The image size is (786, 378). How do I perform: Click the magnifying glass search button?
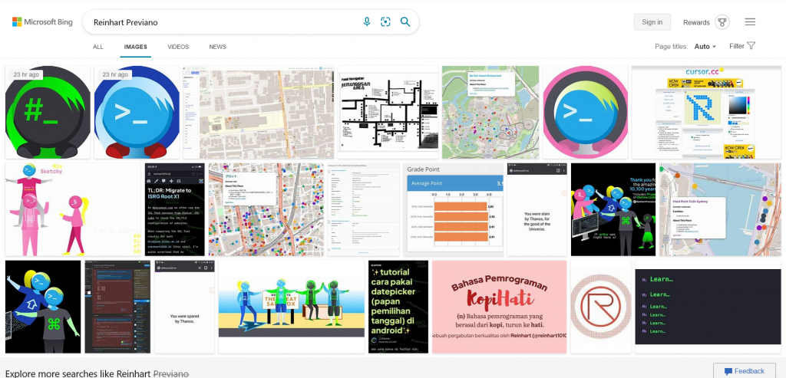coord(405,21)
